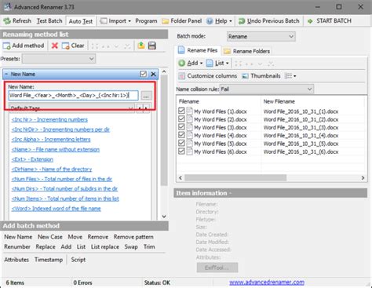Insert the <Inc Alpha> incrementing letters tag
This screenshot has height=288, width=372.
point(51,140)
